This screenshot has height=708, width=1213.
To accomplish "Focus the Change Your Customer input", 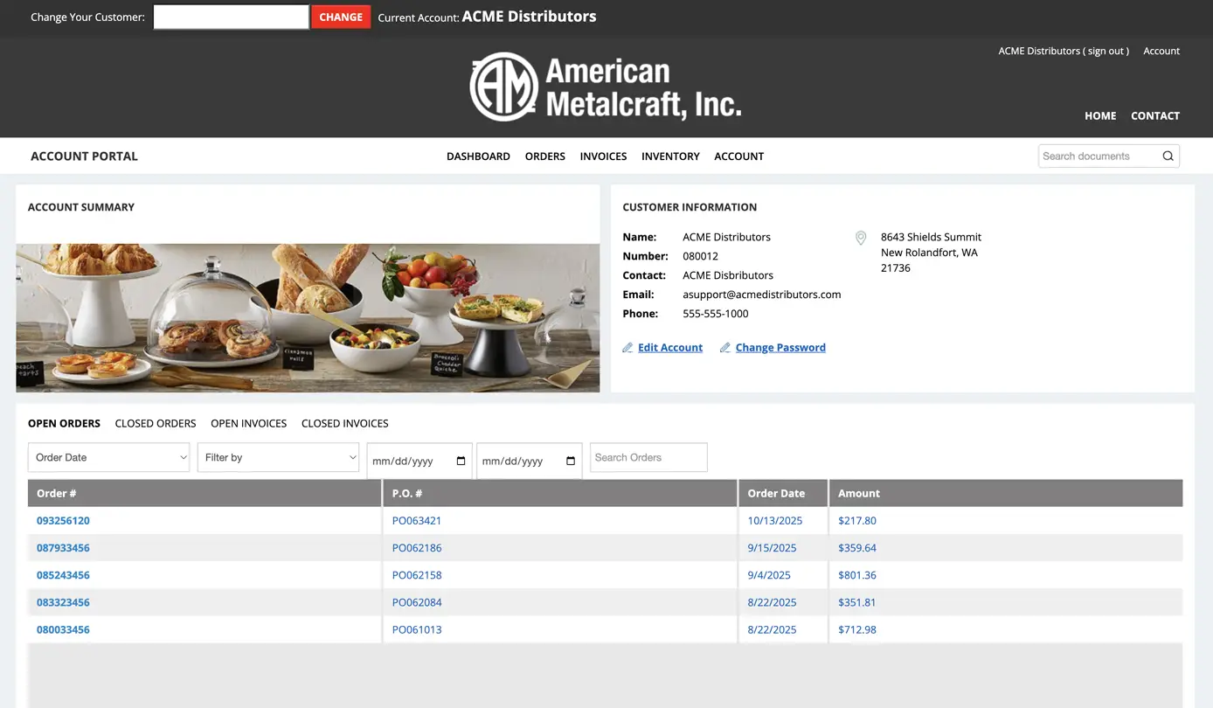I will (x=231, y=17).
